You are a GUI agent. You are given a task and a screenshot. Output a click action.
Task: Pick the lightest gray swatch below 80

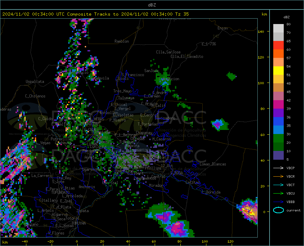(278, 28)
